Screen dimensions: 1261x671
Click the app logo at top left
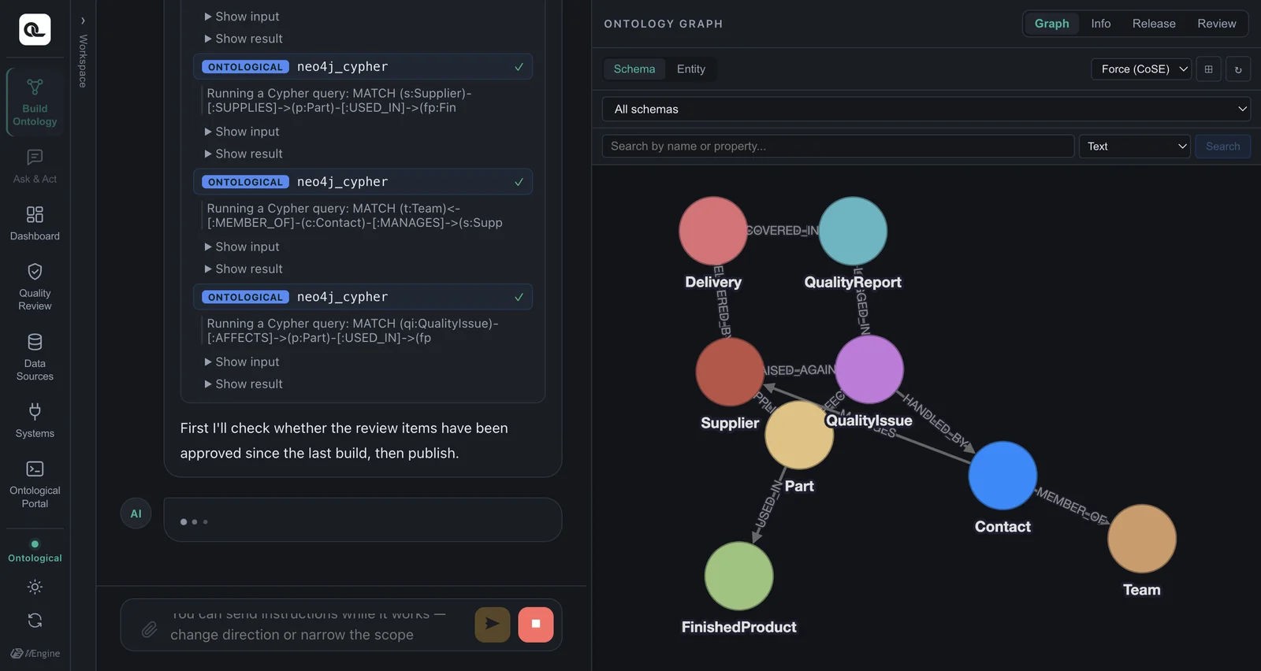pyautogui.click(x=35, y=30)
